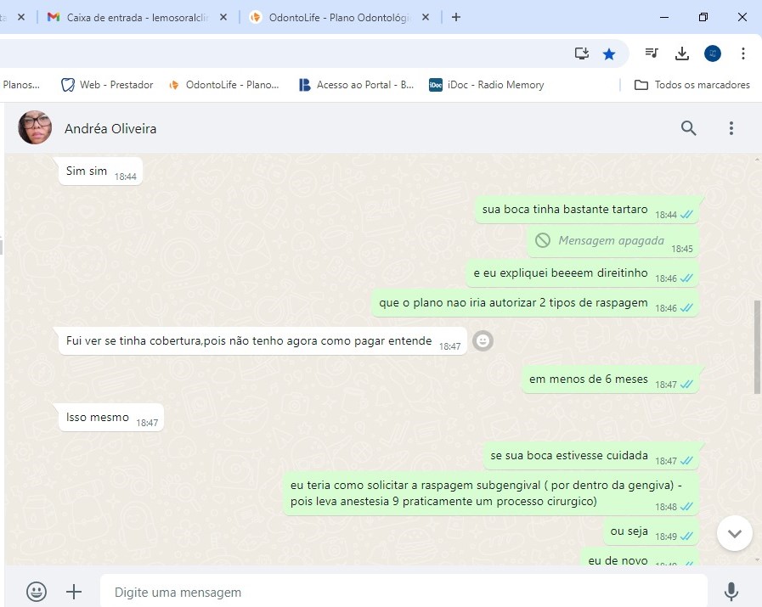The height and width of the screenshot is (607, 762).
Task: Open the Chrome profile avatar
Action: pyautogui.click(x=713, y=53)
